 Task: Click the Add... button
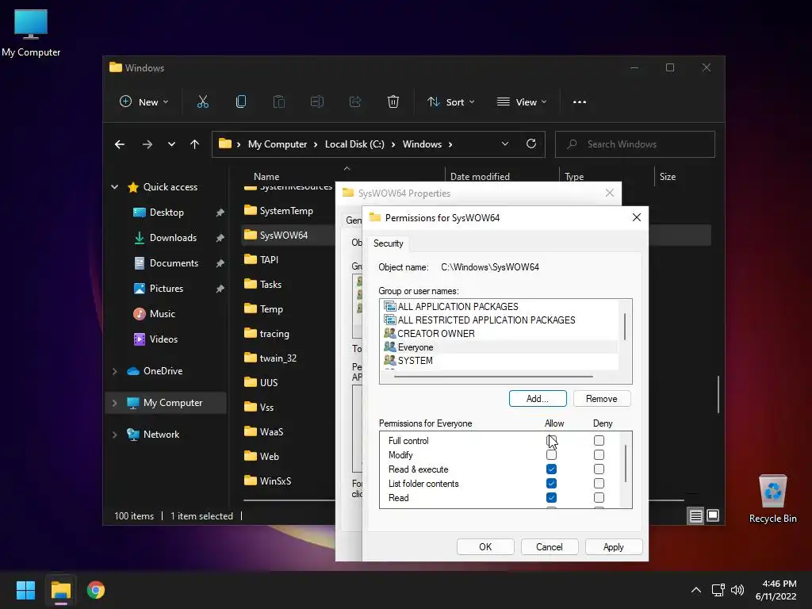[538, 399]
